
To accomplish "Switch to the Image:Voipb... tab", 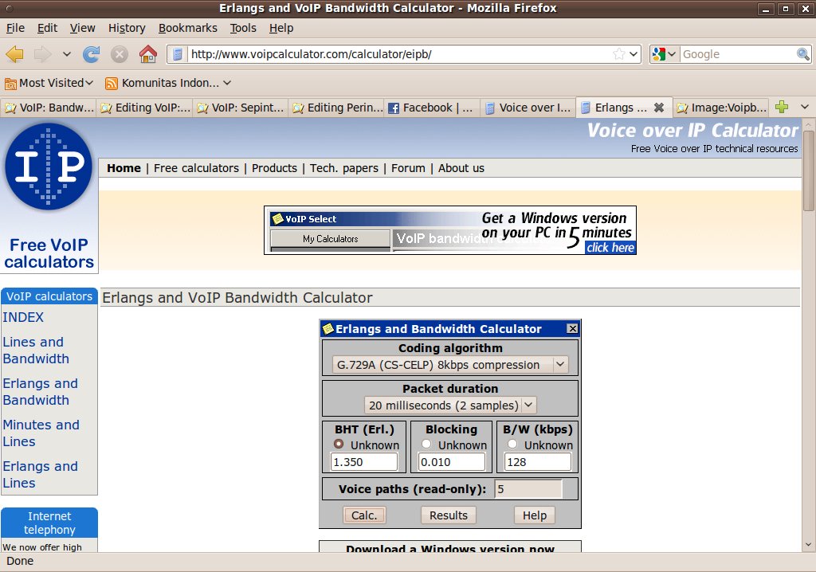I will tap(721, 108).
